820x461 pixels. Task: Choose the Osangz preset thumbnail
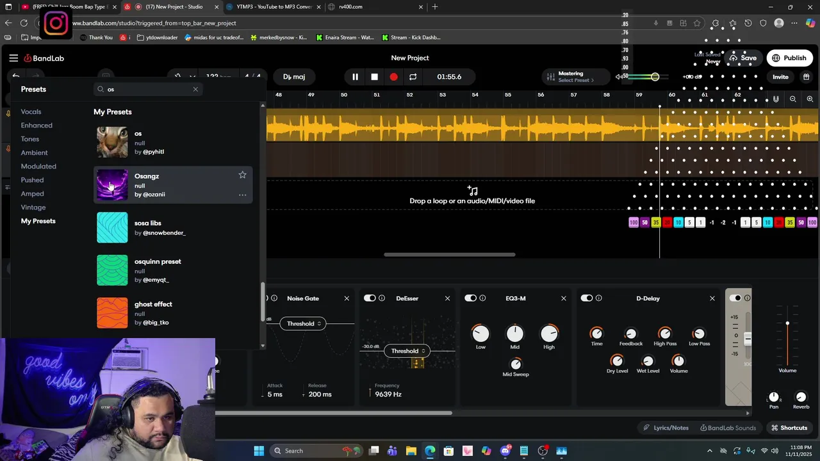click(x=112, y=185)
